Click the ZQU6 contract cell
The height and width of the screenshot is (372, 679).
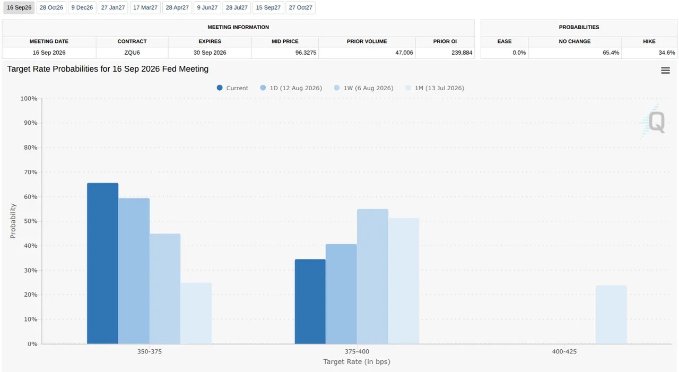click(x=132, y=53)
